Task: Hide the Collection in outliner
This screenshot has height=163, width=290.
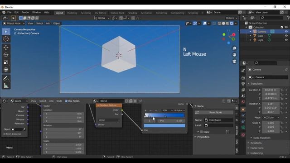Action: pos(286,27)
